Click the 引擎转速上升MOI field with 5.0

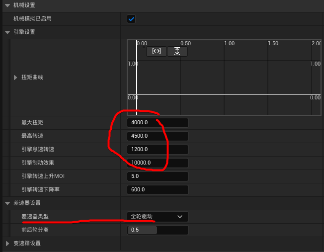click(x=158, y=176)
